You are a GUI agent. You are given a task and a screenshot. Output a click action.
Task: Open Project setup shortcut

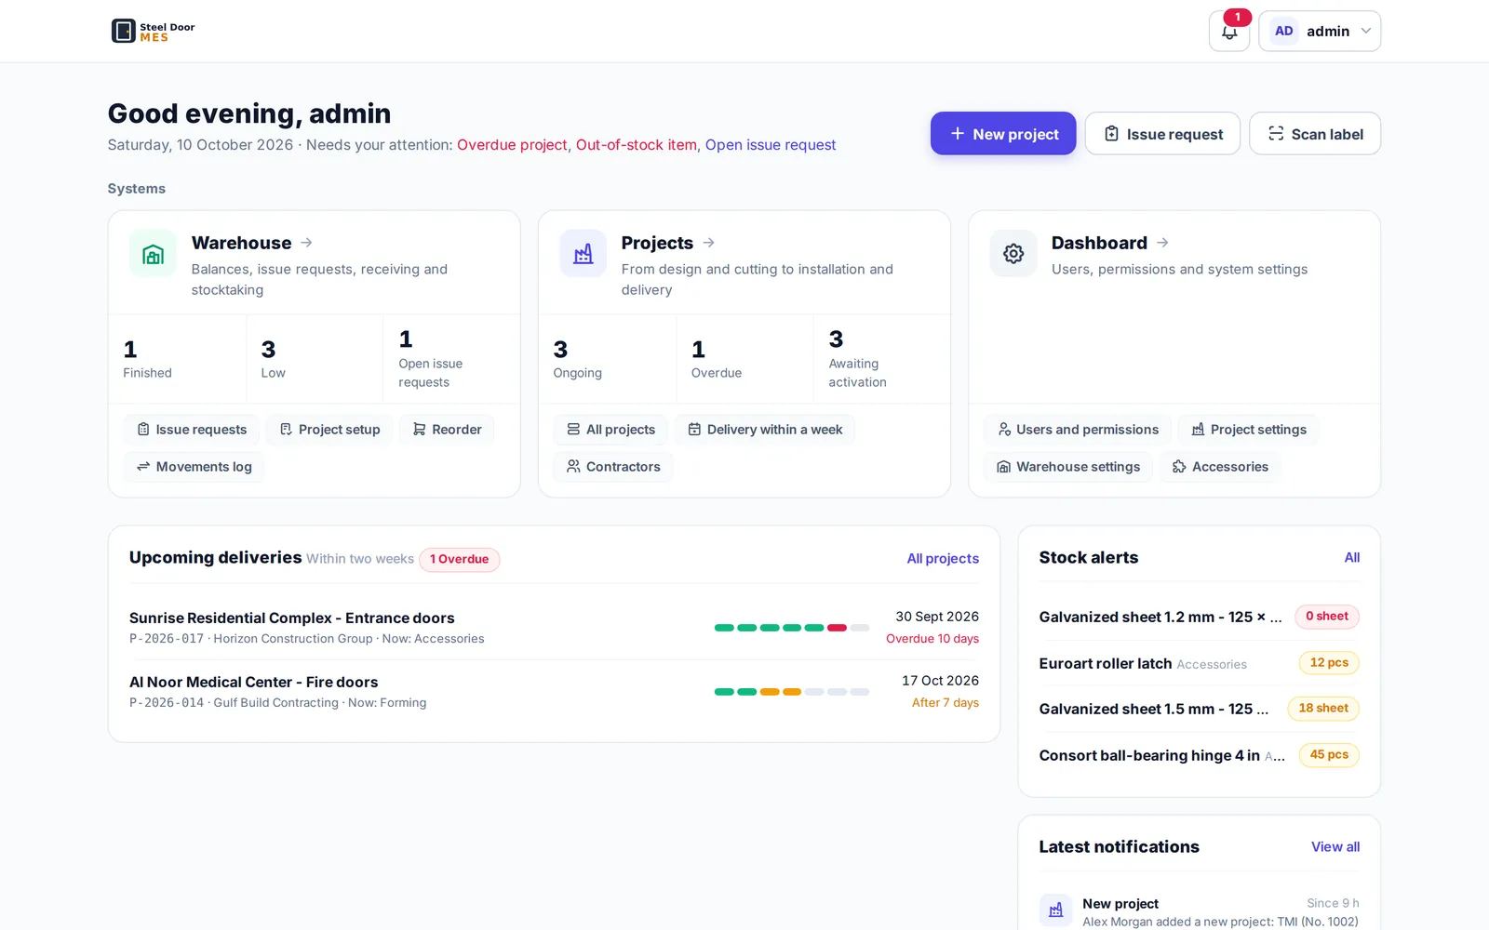pyautogui.click(x=329, y=430)
